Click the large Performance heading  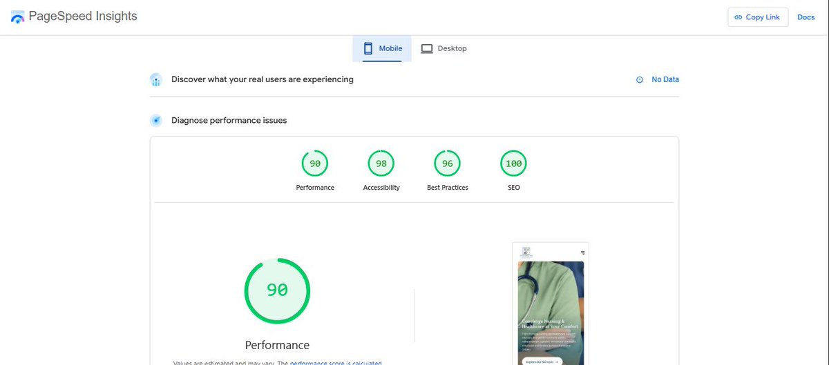277,345
